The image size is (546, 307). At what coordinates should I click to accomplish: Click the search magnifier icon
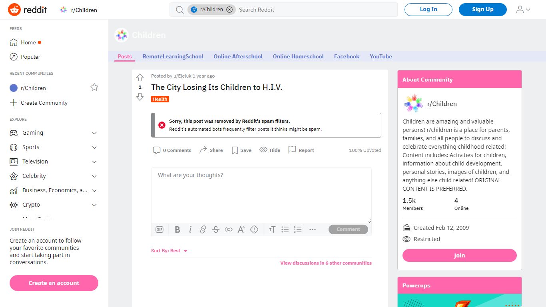coord(180,10)
